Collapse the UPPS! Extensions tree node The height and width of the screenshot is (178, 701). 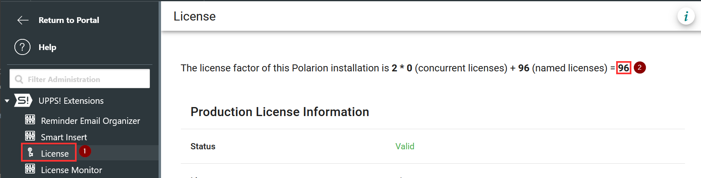(7, 101)
